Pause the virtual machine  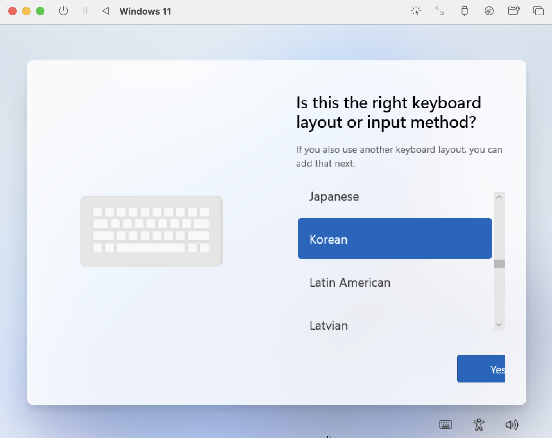(x=85, y=11)
